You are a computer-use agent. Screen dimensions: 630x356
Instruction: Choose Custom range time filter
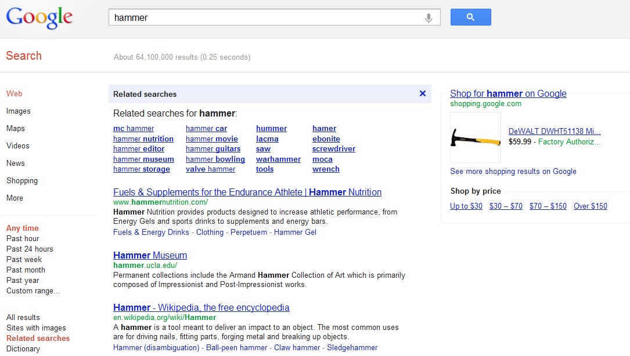click(33, 290)
